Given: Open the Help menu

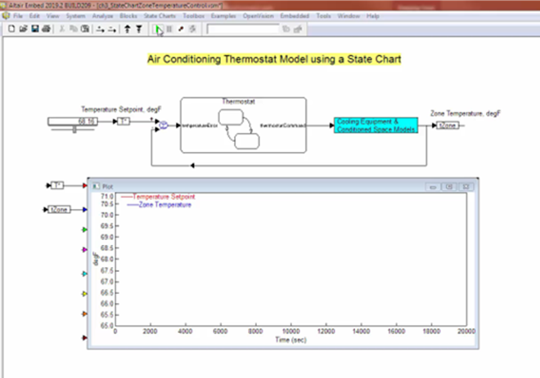Looking at the screenshot, I should click(x=372, y=16).
